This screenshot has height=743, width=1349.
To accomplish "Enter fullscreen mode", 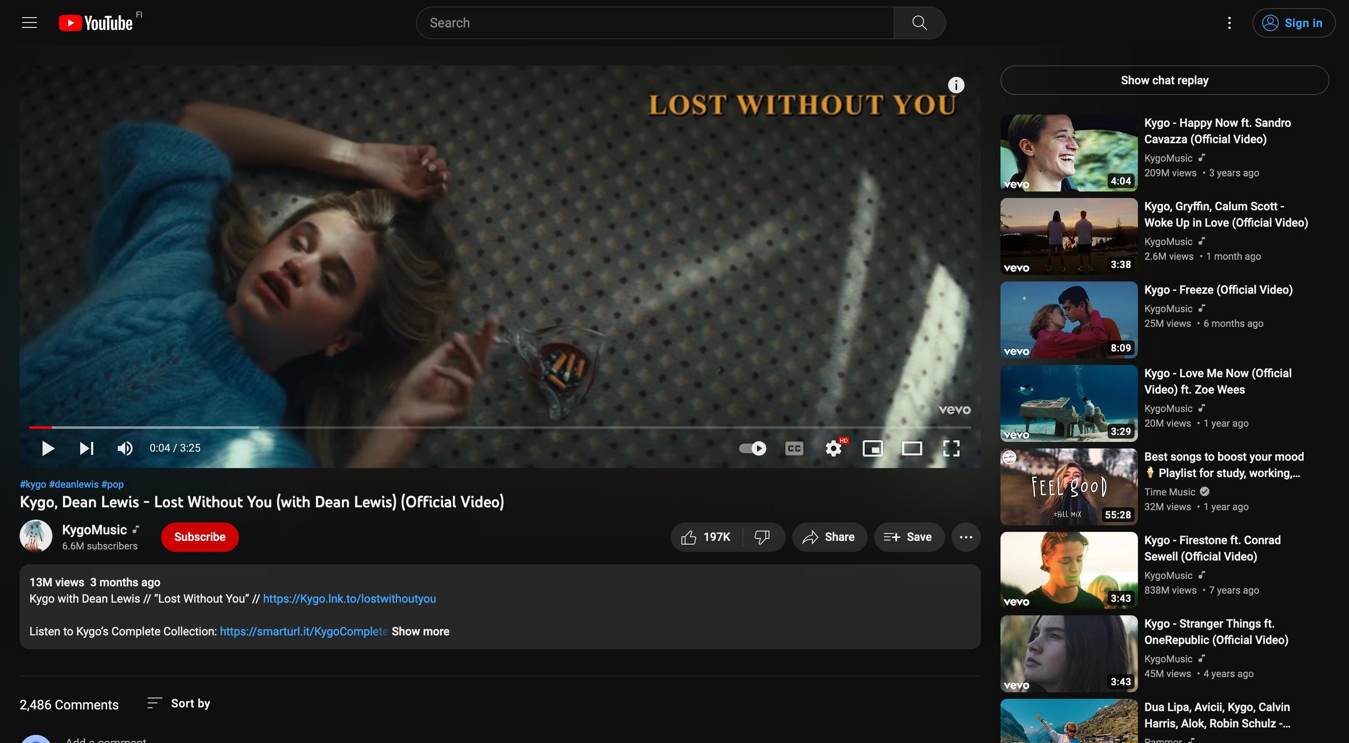I will [x=951, y=448].
